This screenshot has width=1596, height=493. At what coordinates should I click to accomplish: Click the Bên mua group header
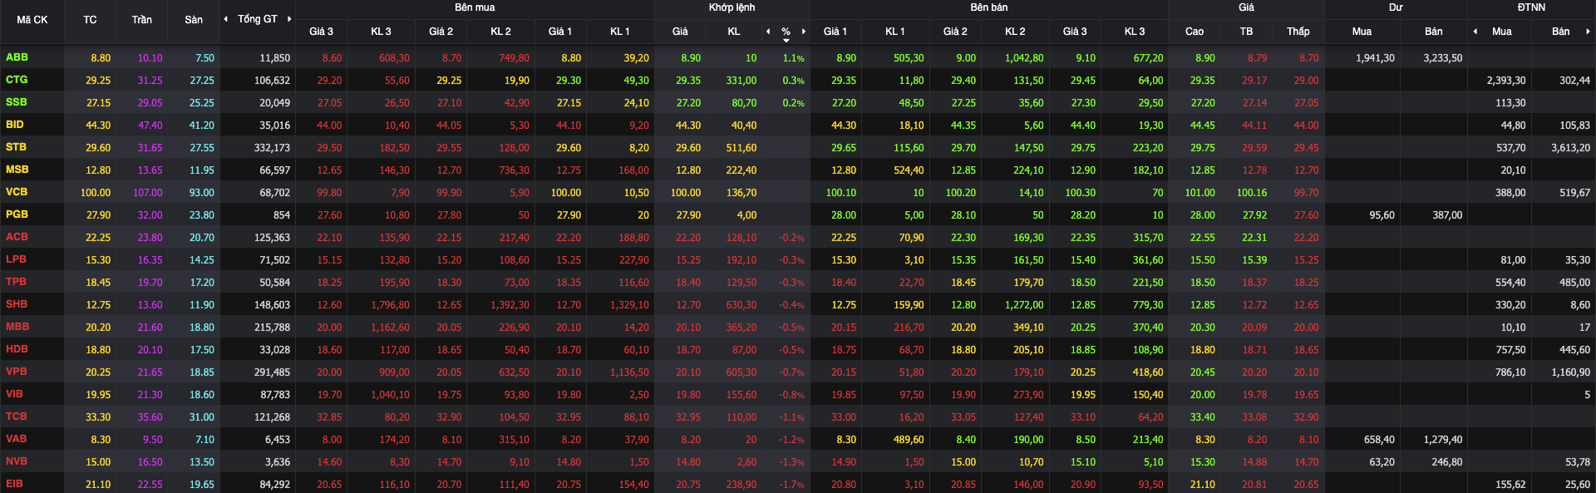475,7
